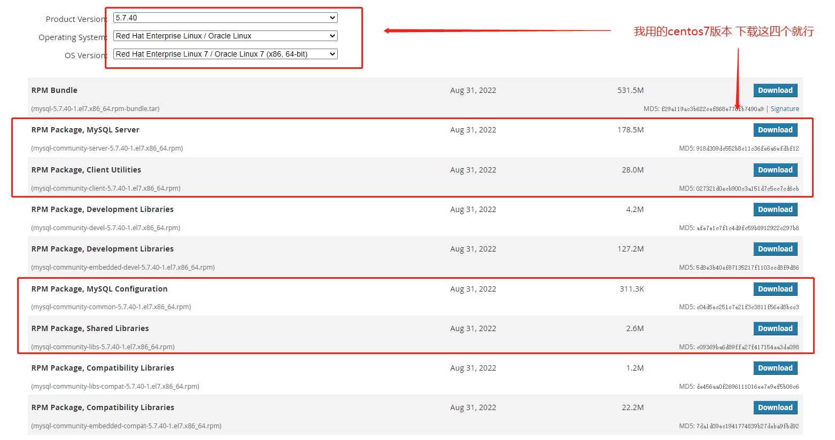Click the 2.6M size of Shared Libraries
The height and width of the screenshot is (440, 835).
click(635, 328)
